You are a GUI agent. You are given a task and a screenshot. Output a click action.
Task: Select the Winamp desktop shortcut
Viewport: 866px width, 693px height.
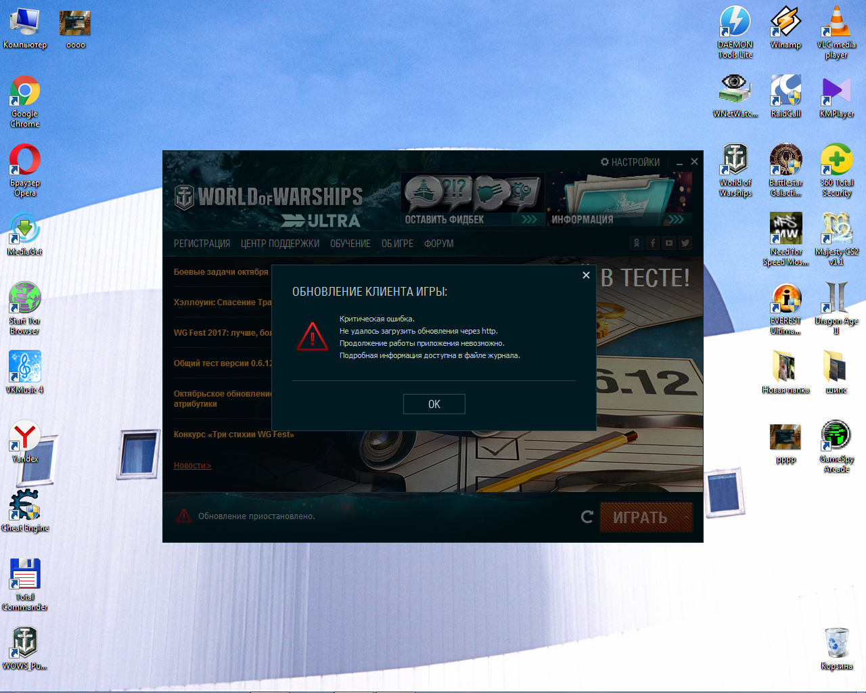(x=785, y=28)
